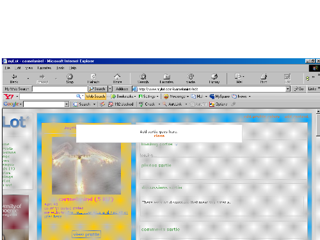
Task: Open Back button history dropdown arrow
Action: 28,79
